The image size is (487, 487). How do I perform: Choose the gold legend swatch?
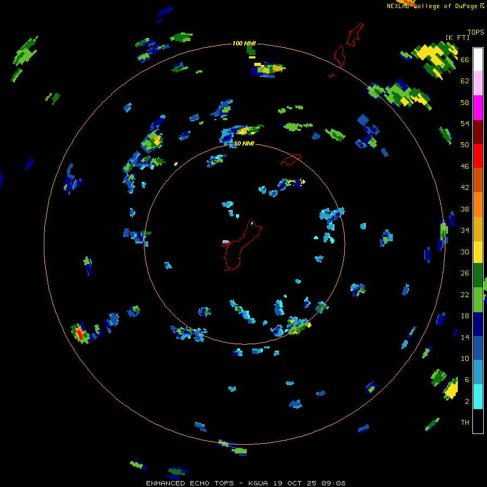click(478, 229)
